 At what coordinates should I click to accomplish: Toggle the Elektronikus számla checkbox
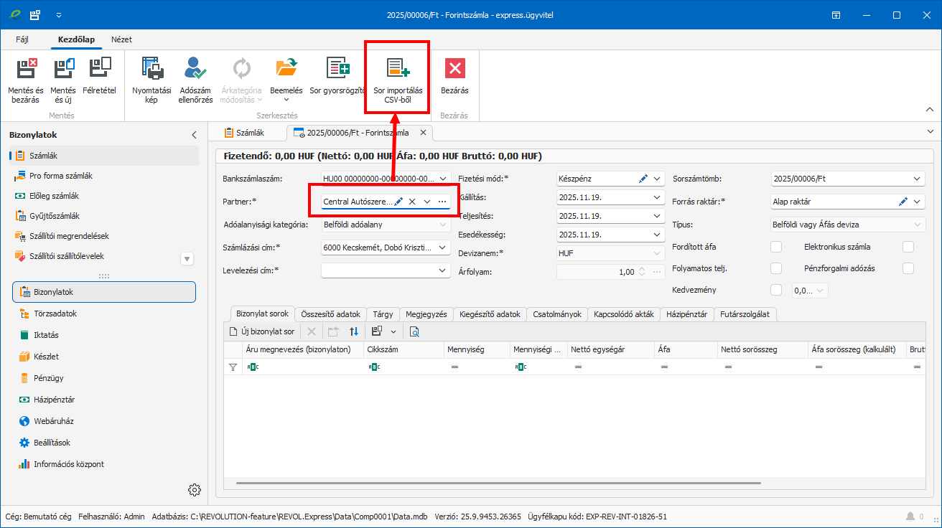pos(908,247)
